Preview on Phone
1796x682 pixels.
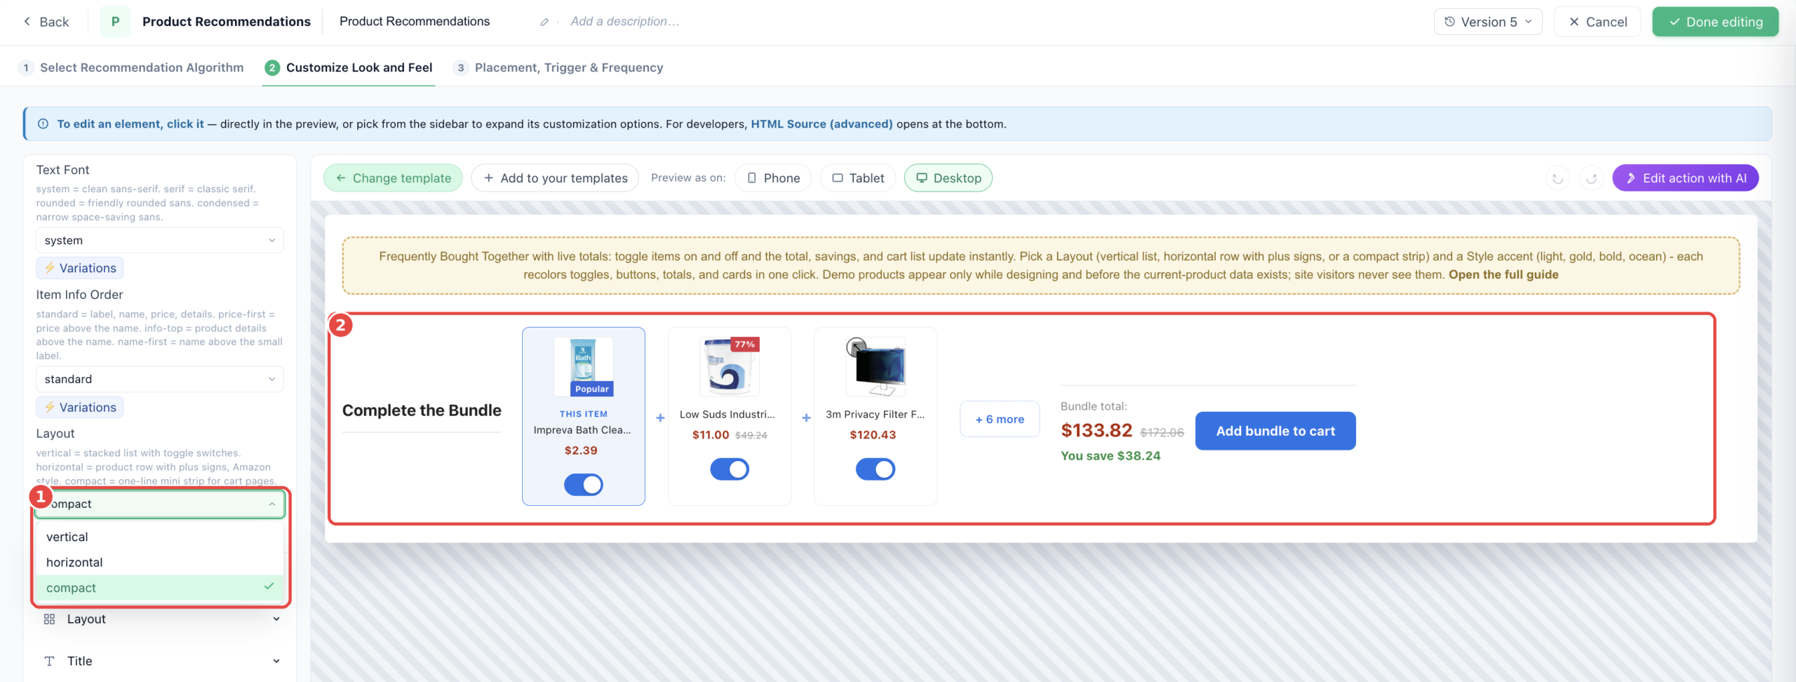click(x=773, y=178)
